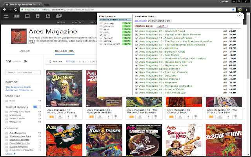251x157 pixels.
Task: Click the RSS feed icon
Action: (x=26, y=62)
